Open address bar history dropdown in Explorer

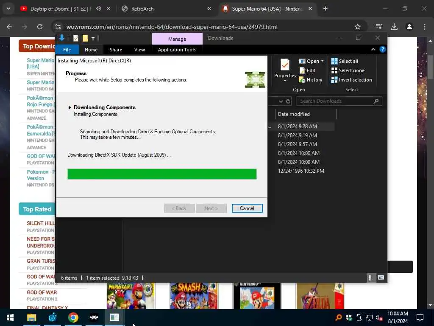click(x=281, y=101)
